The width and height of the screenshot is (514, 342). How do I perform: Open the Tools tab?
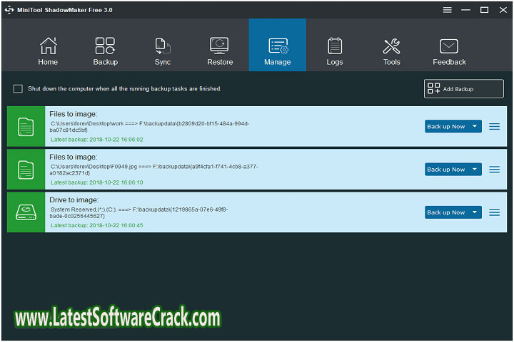[392, 51]
